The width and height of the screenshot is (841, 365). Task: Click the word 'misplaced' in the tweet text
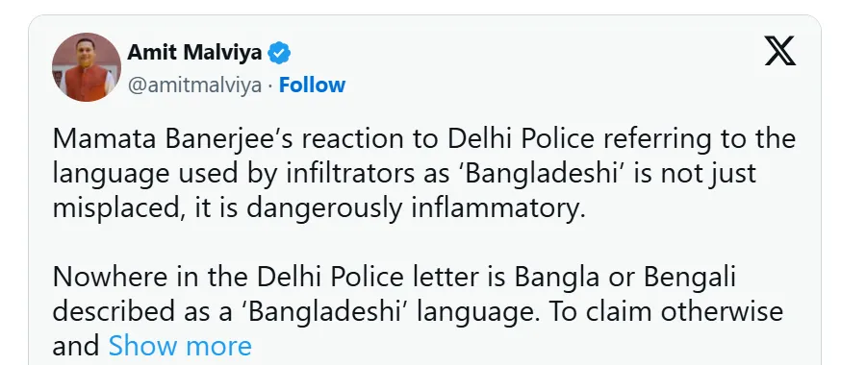(115, 209)
